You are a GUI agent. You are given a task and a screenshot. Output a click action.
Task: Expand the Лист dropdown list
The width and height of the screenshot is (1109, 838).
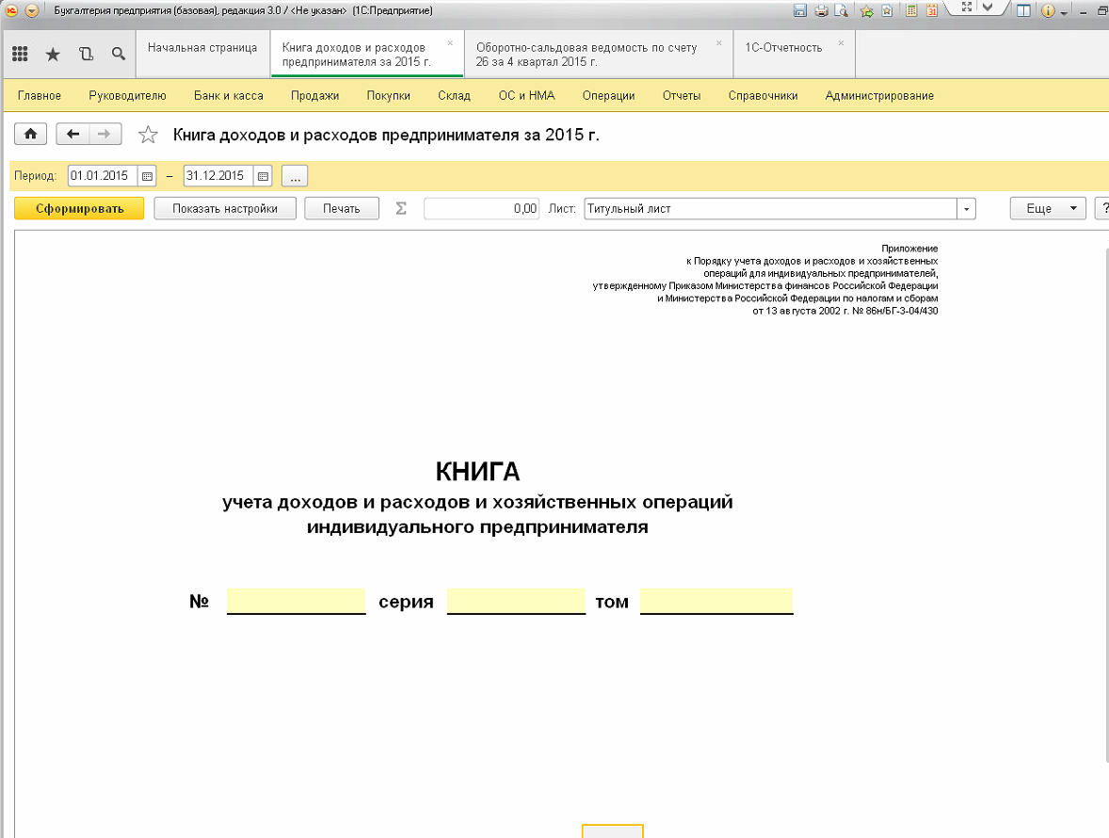(x=966, y=209)
